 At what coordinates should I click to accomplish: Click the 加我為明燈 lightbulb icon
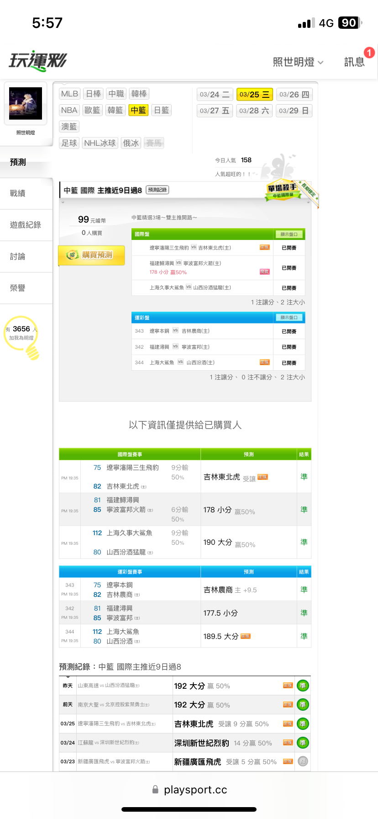32,351
